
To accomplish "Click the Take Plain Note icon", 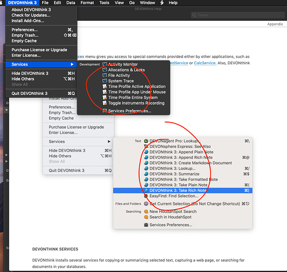I will (146, 185).
